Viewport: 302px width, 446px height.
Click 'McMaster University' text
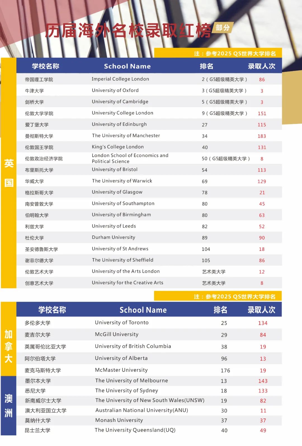click(x=121, y=370)
